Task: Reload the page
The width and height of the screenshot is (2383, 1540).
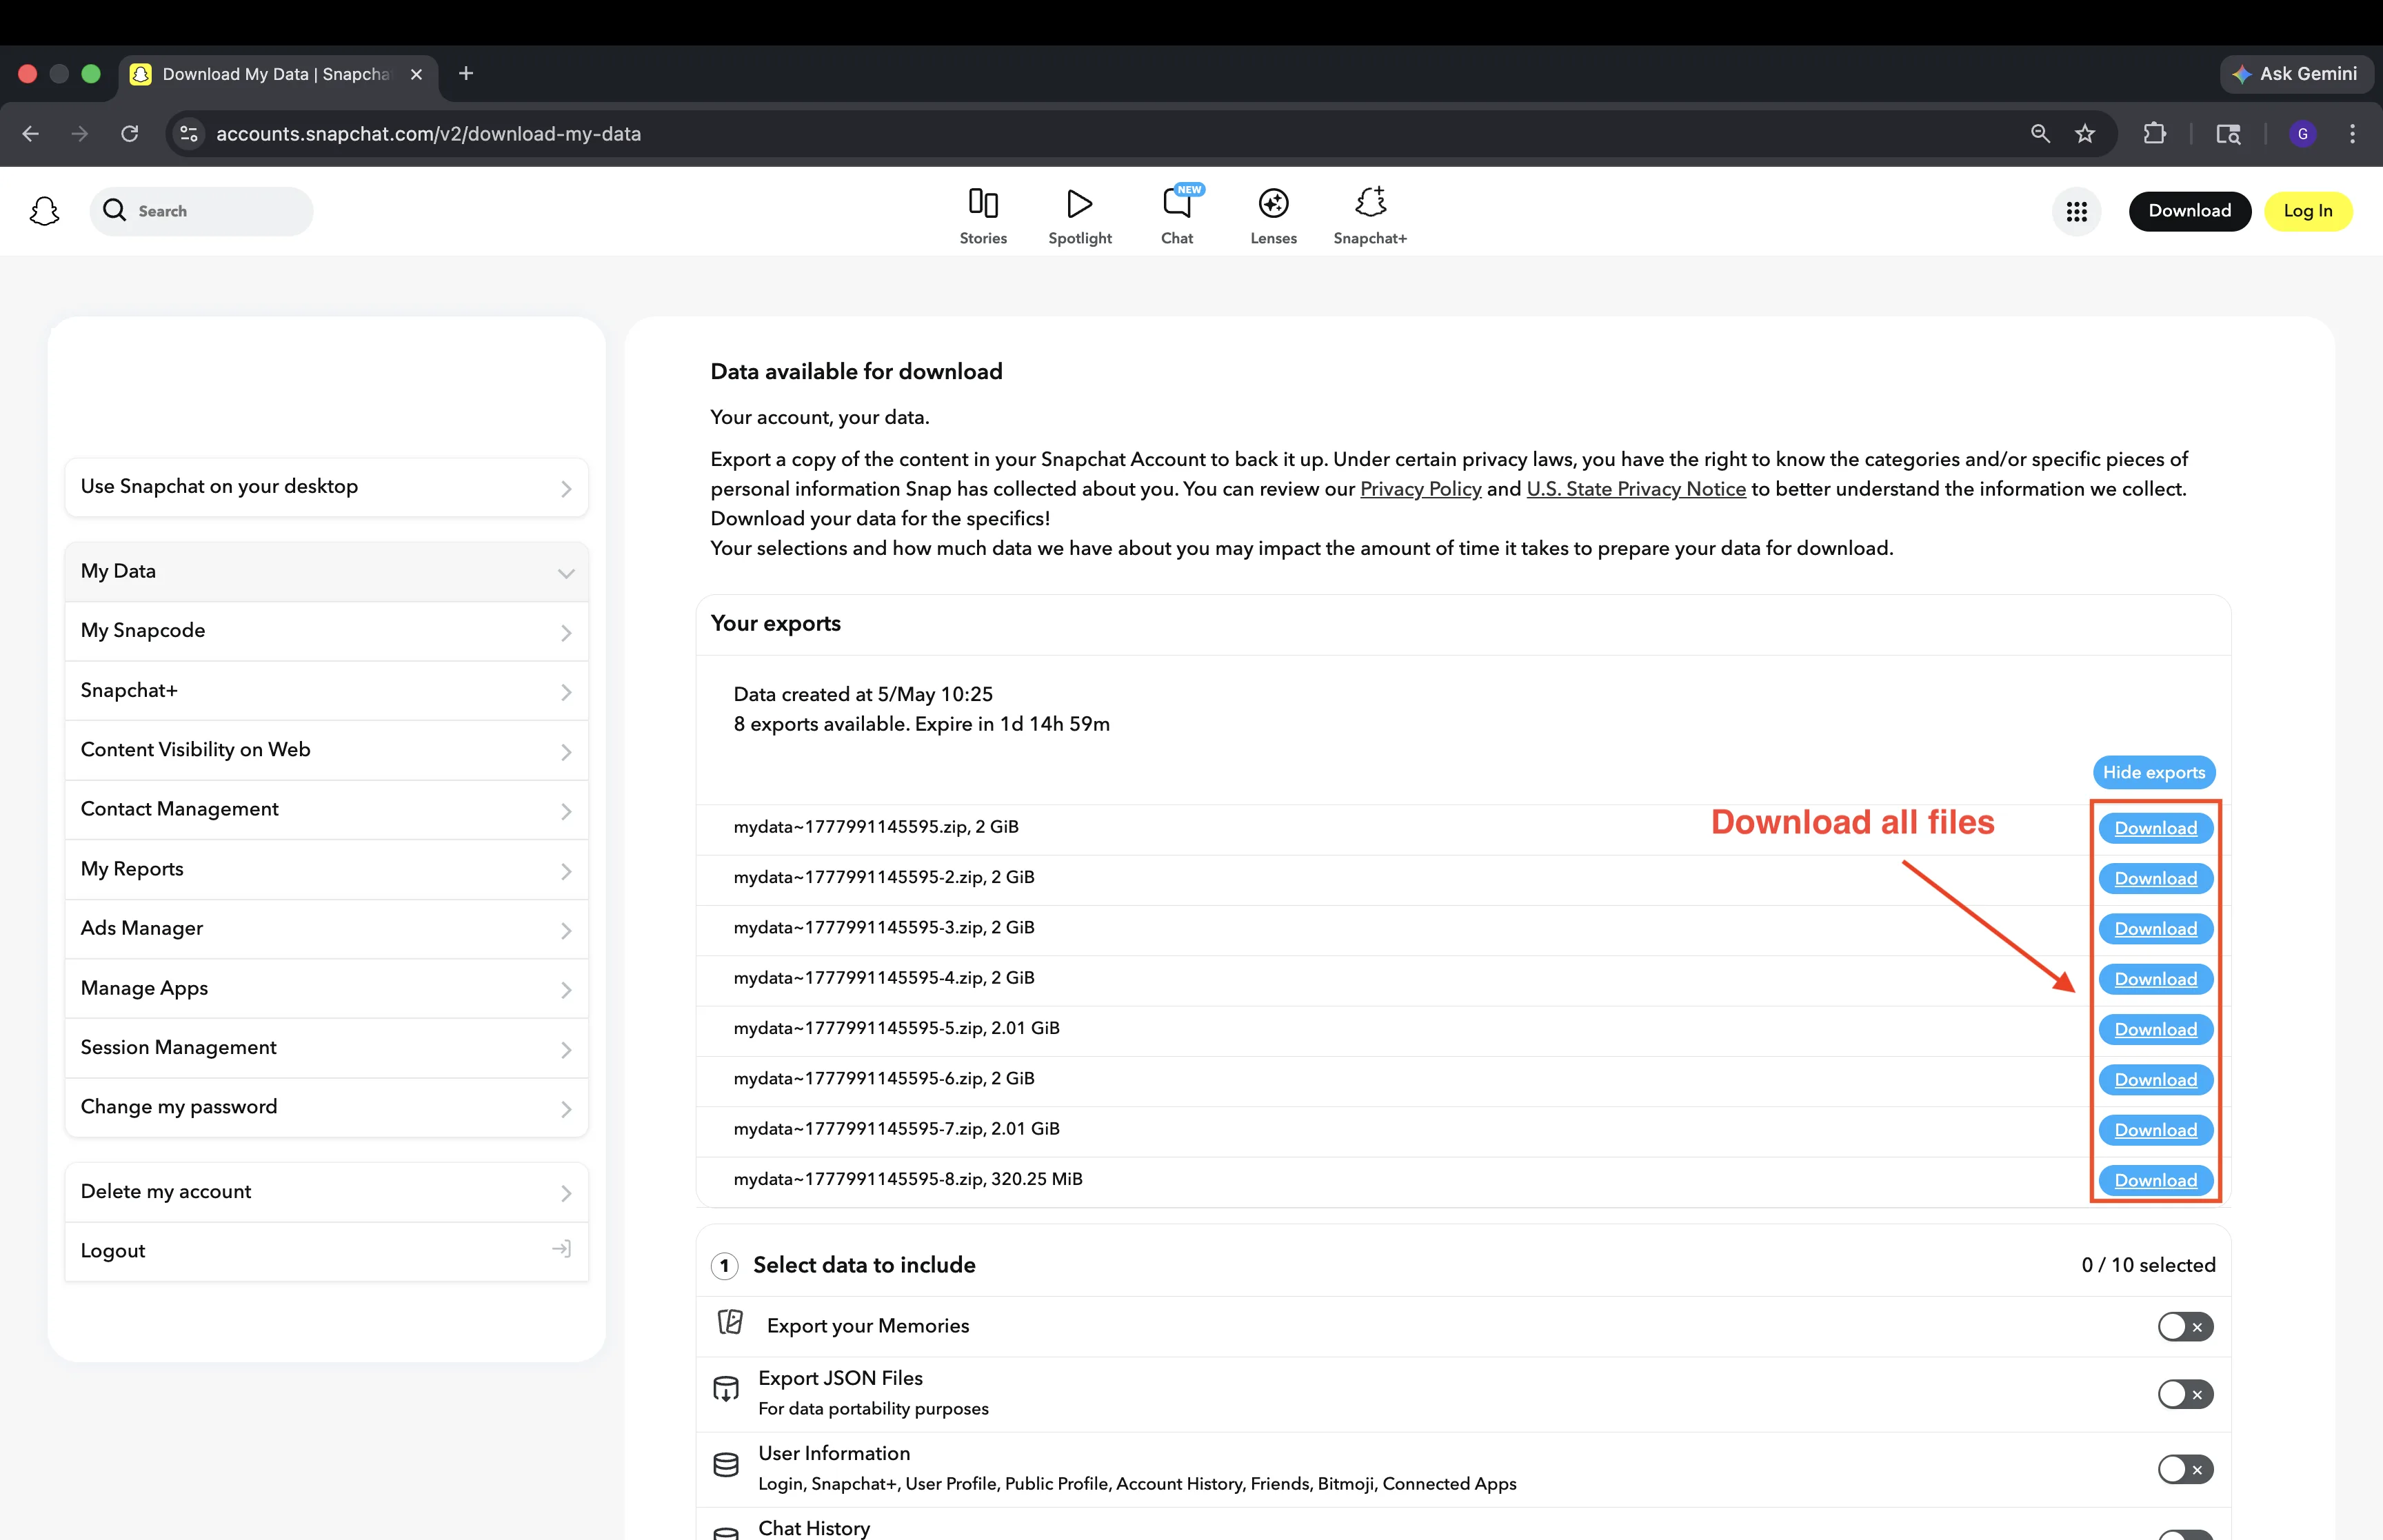Action: point(130,134)
